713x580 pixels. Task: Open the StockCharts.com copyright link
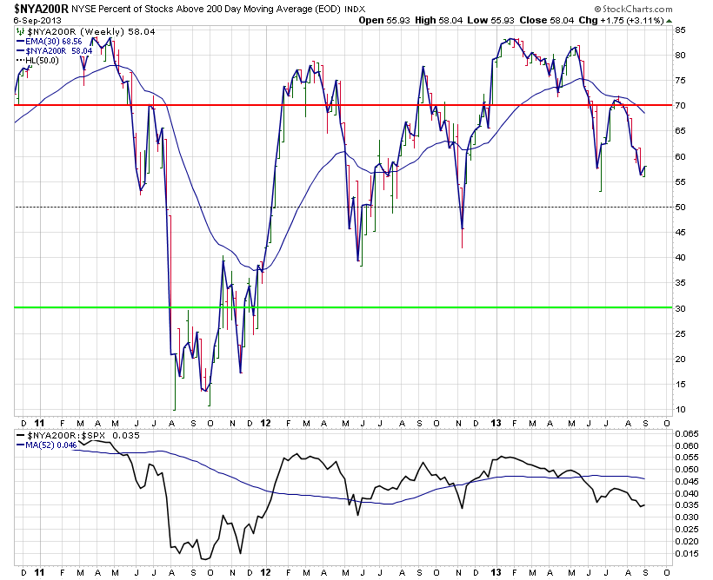pyautogui.click(x=633, y=9)
